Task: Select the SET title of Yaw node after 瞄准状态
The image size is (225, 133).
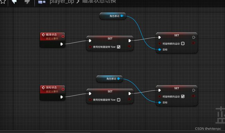Action: tap(110, 38)
